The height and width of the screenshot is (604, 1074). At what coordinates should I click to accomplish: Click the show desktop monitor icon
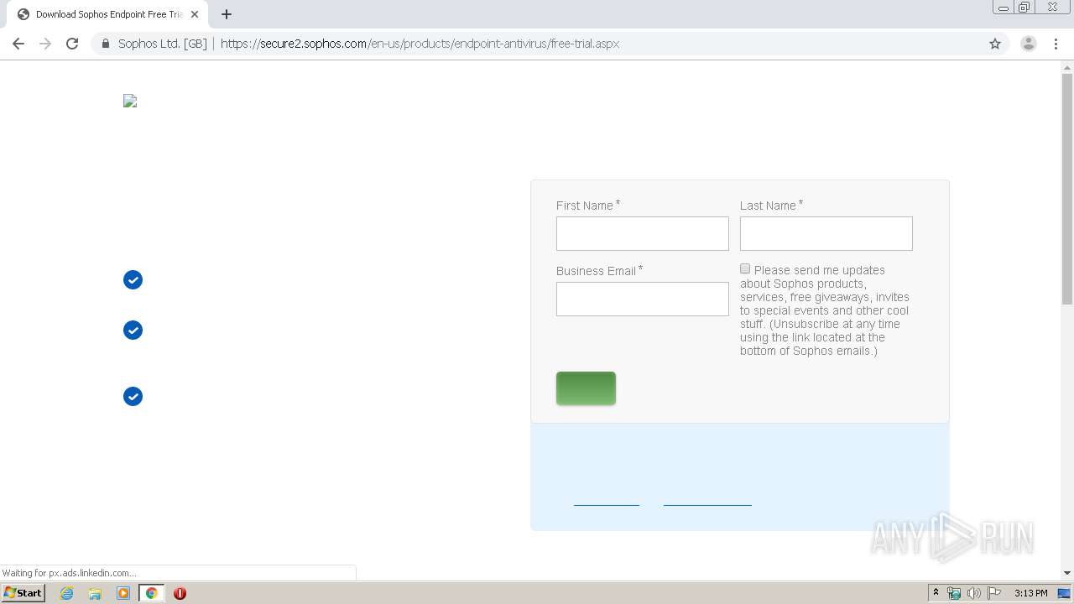tap(1064, 593)
